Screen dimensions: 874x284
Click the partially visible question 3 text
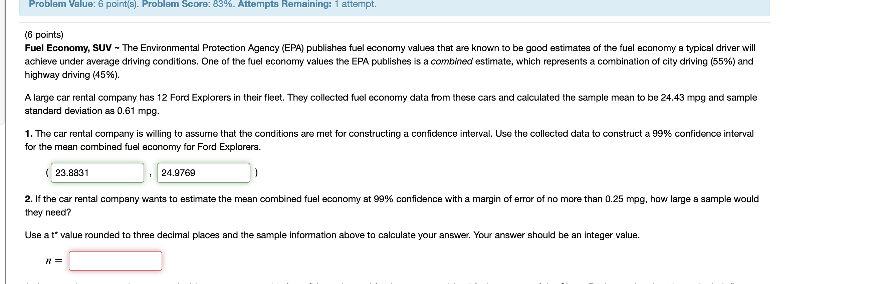[390, 282]
